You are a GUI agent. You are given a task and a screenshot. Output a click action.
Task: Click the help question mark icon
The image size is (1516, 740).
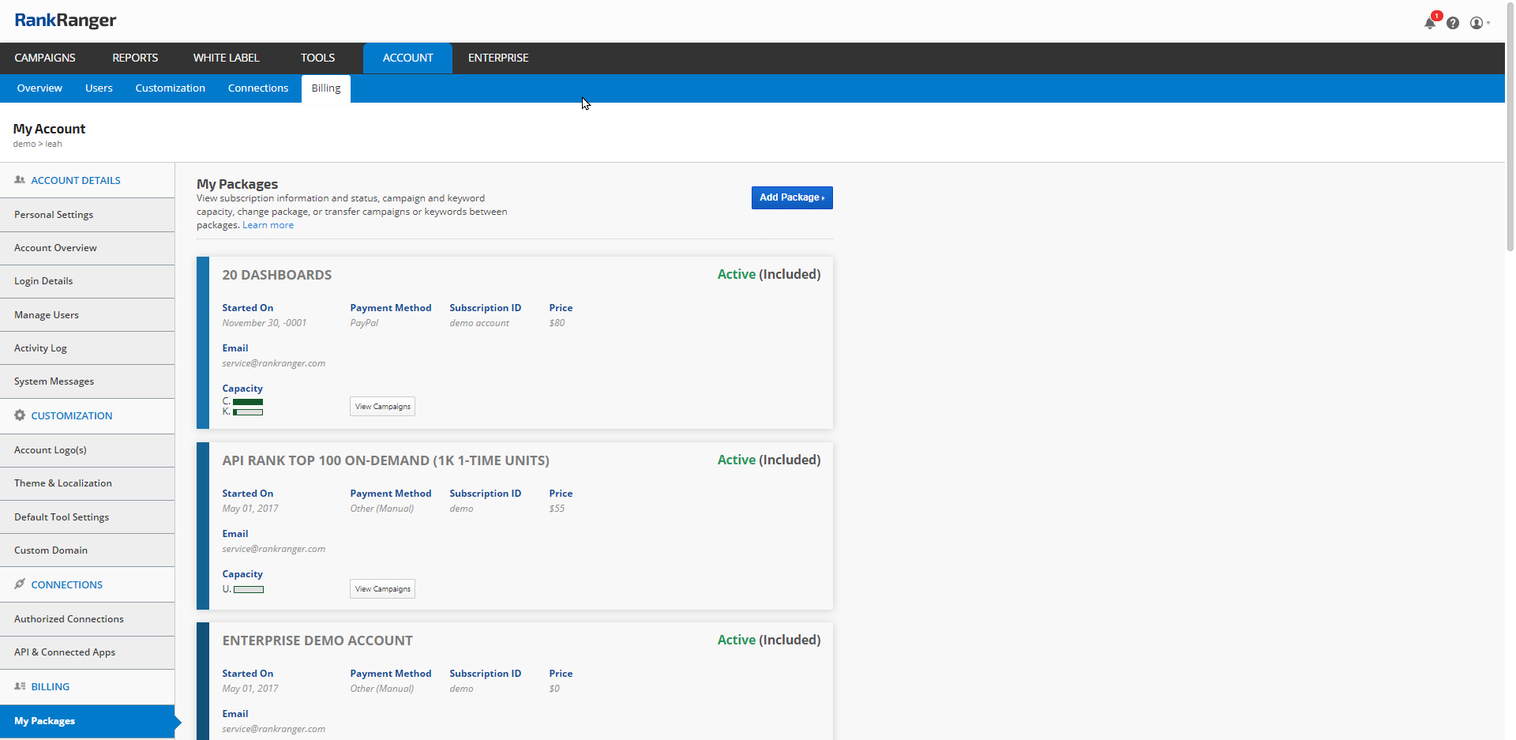tap(1453, 23)
